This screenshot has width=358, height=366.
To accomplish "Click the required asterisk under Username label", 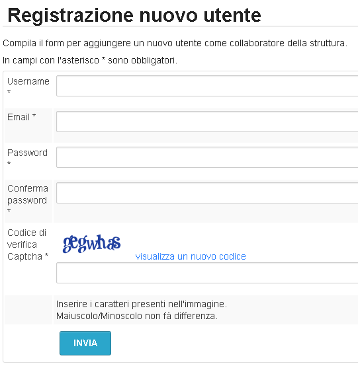I will click(9, 92).
